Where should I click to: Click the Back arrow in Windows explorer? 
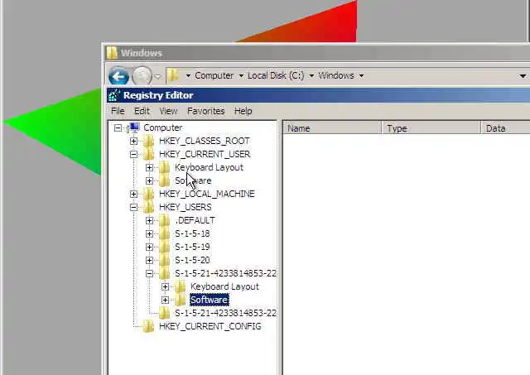click(x=118, y=76)
